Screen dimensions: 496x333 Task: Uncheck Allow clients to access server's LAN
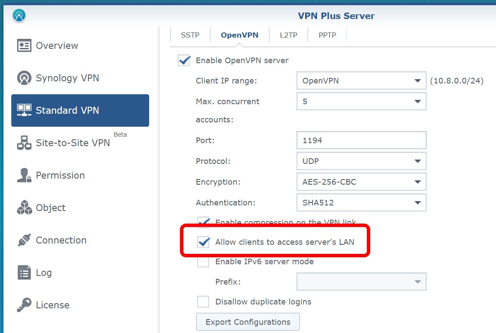(203, 242)
